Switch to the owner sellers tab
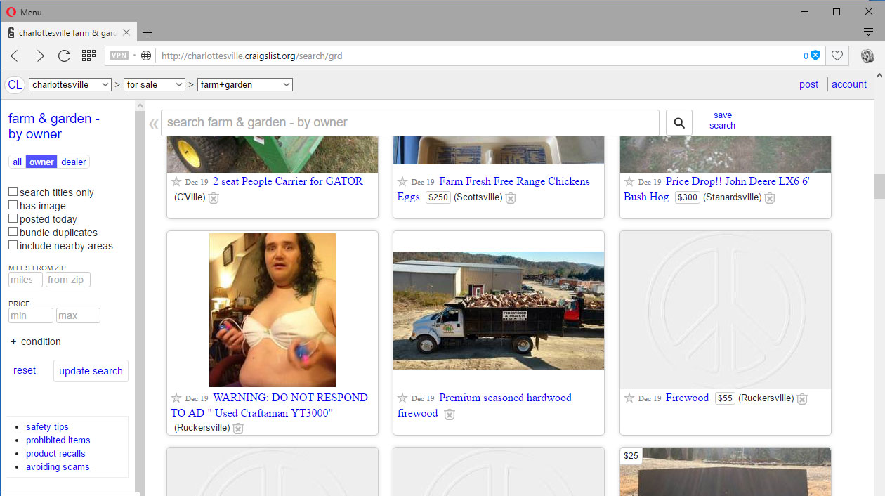 41,162
